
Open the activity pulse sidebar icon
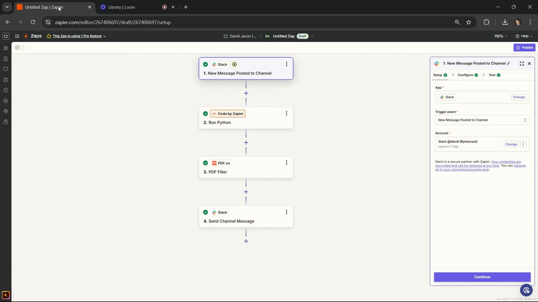tap(5, 101)
